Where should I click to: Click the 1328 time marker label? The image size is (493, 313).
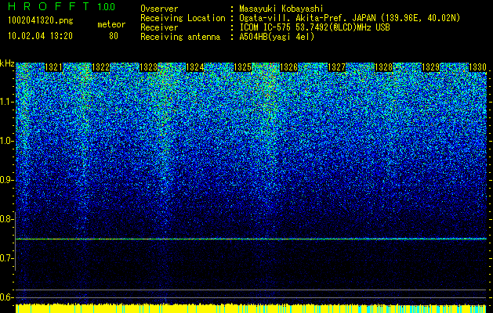coord(384,67)
